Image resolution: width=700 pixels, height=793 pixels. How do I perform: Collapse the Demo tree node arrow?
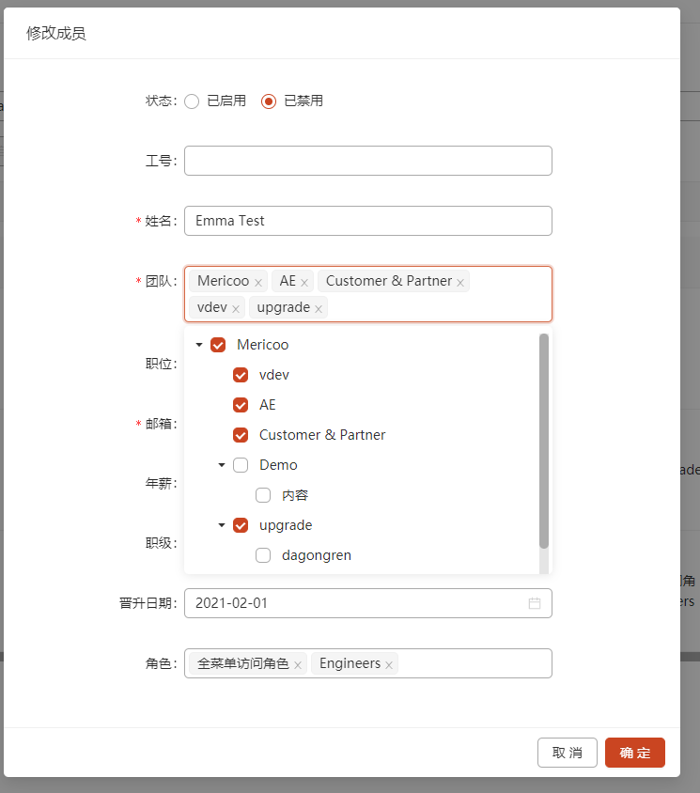(x=222, y=465)
